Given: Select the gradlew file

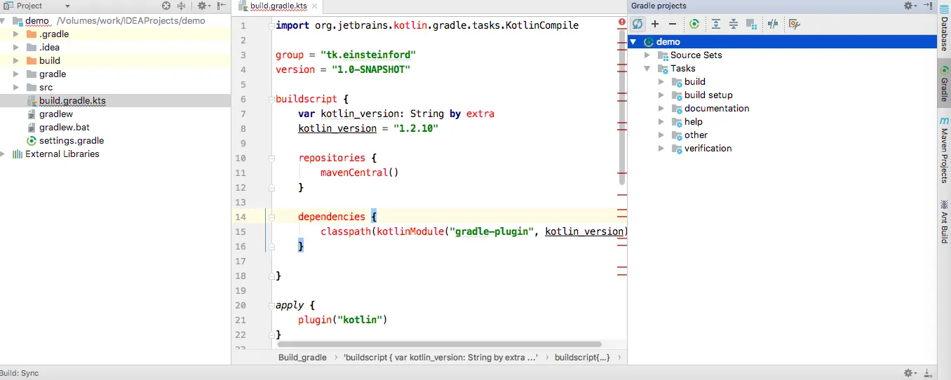Looking at the screenshot, I should click(x=115, y=114).
